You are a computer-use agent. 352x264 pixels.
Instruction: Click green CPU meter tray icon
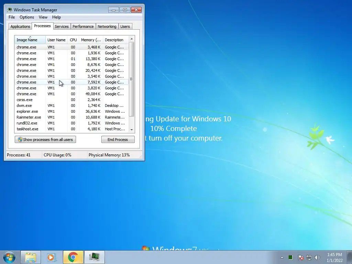[290, 257]
